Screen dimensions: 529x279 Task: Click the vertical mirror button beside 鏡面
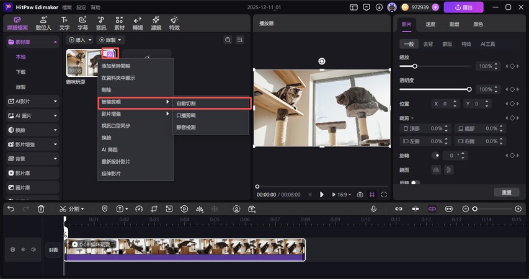(449, 170)
